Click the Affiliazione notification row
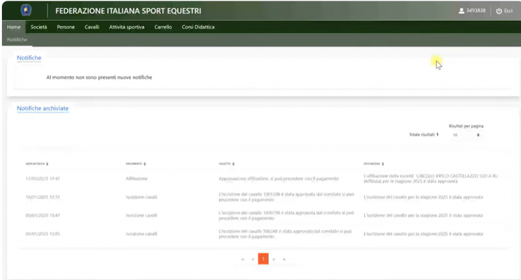The height and width of the screenshot is (280, 521). (260, 178)
